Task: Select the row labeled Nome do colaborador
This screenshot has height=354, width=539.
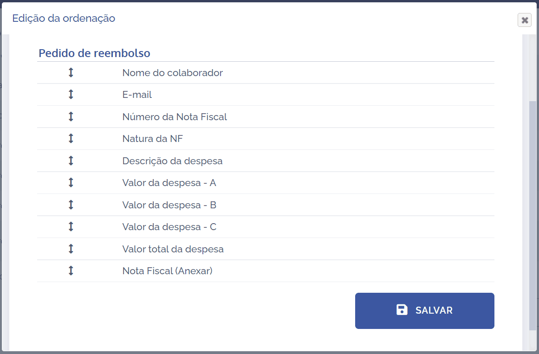Action: (x=172, y=72)
